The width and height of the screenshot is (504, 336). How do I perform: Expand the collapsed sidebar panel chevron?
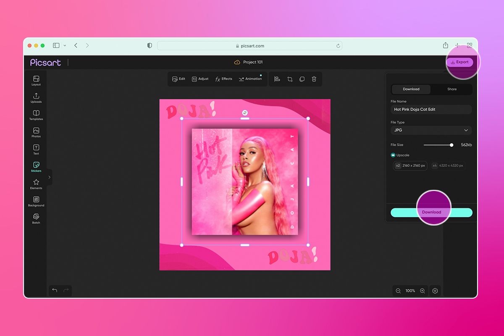49,177
